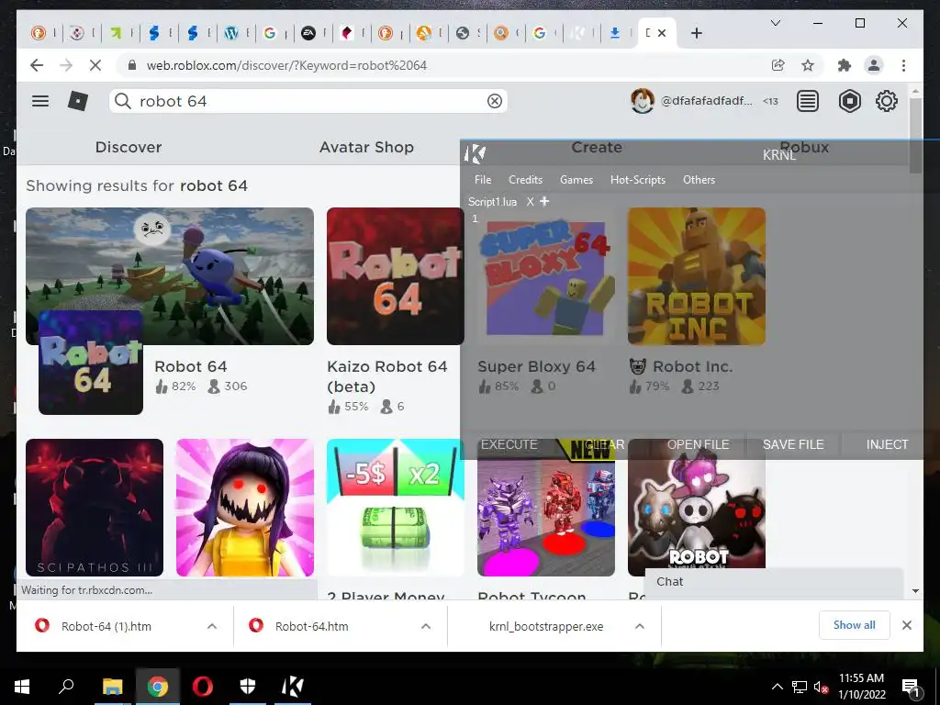Open the 2 Player Money game thumbnail
Image resolution: width=940 pixels, height=705 pixels.
coord(396,508)
